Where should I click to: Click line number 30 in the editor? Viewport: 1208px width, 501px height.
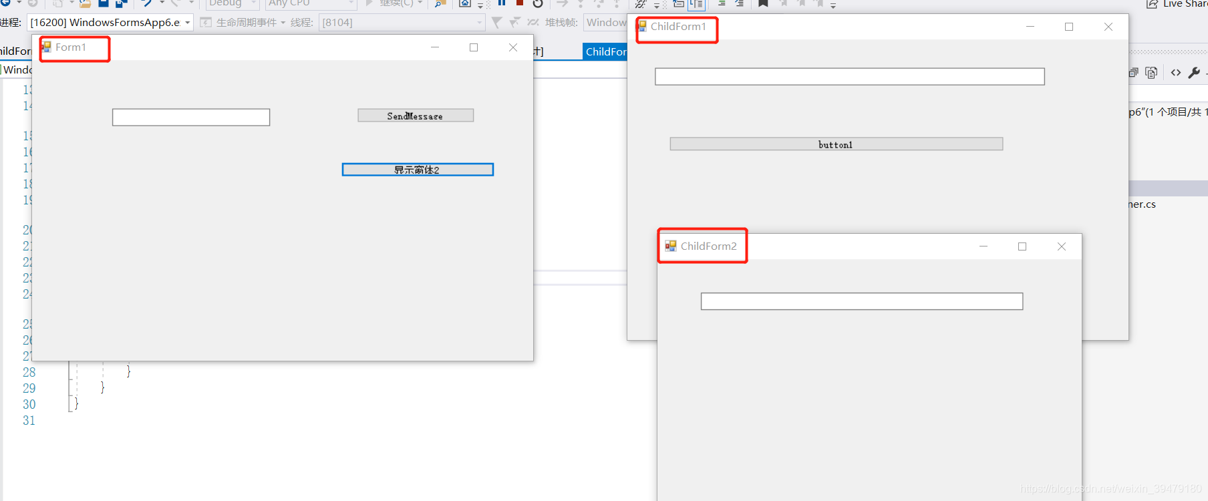(29, 404)
